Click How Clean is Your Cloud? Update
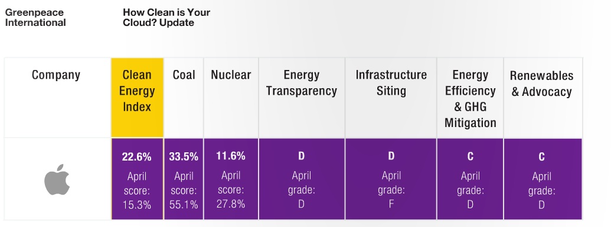 [167, 18]
